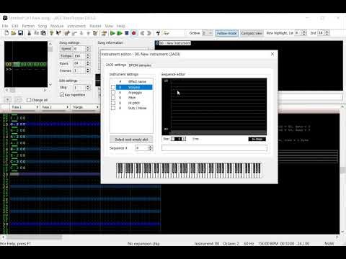Open the Octave dropdown

point(210,33)
